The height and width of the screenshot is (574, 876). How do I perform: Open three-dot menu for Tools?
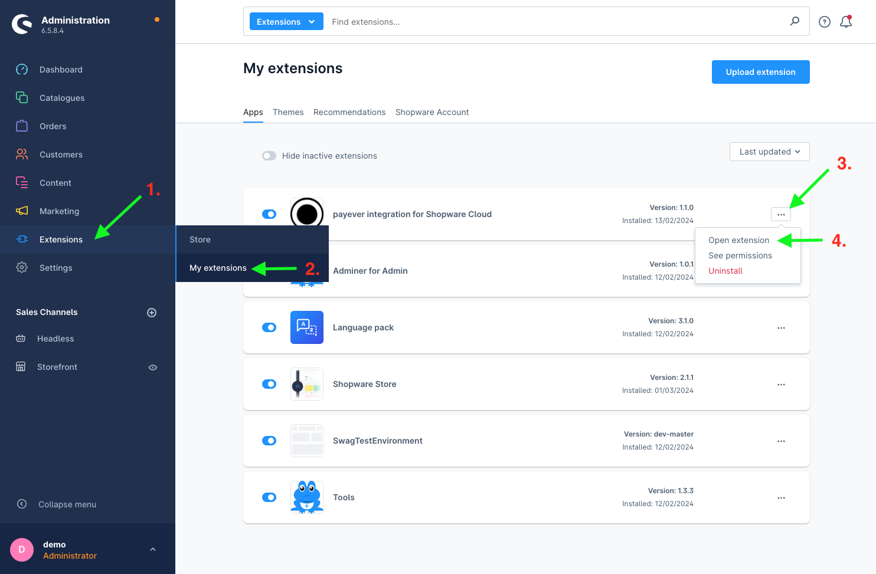[781, 498]
